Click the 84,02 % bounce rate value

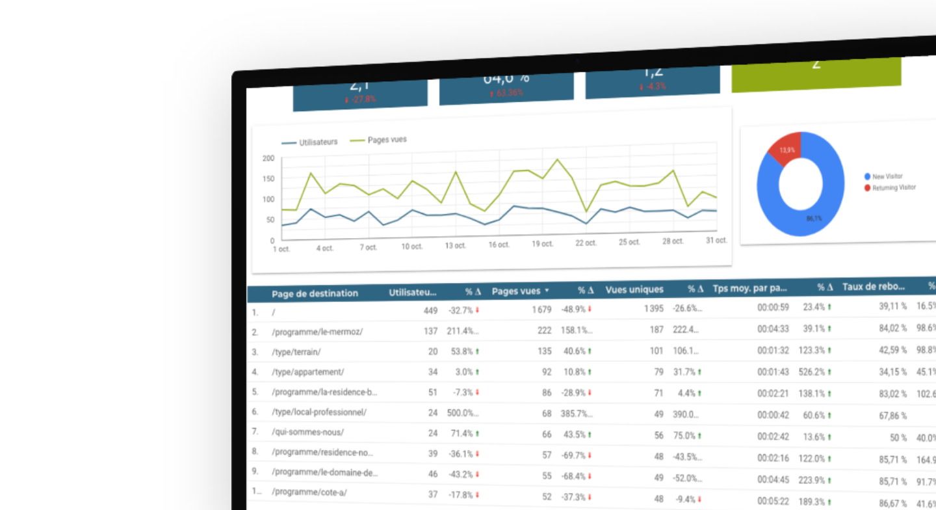893,328
